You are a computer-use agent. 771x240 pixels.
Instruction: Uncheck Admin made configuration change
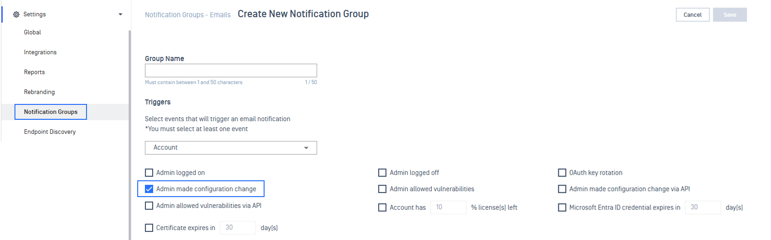click(149, 189)
